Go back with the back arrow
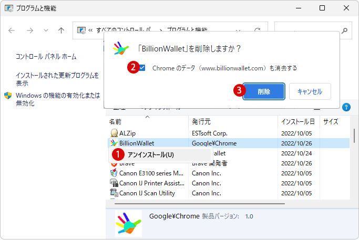 12,30
